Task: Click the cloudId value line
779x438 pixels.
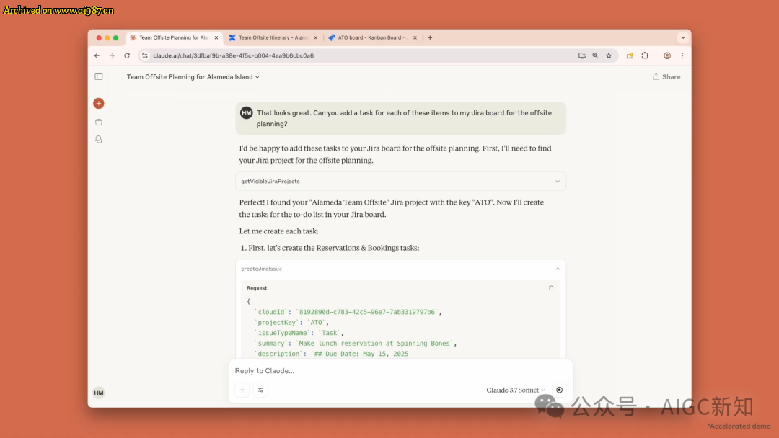Action: pos(348,312)
